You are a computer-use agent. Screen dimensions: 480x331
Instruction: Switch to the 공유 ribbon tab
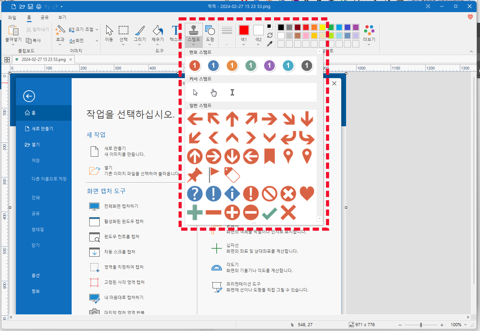point(45,17)
